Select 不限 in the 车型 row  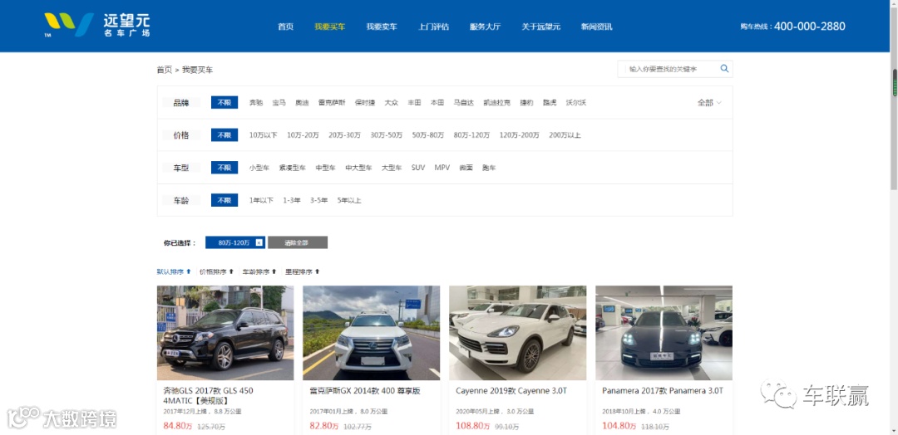click(224, 168)
